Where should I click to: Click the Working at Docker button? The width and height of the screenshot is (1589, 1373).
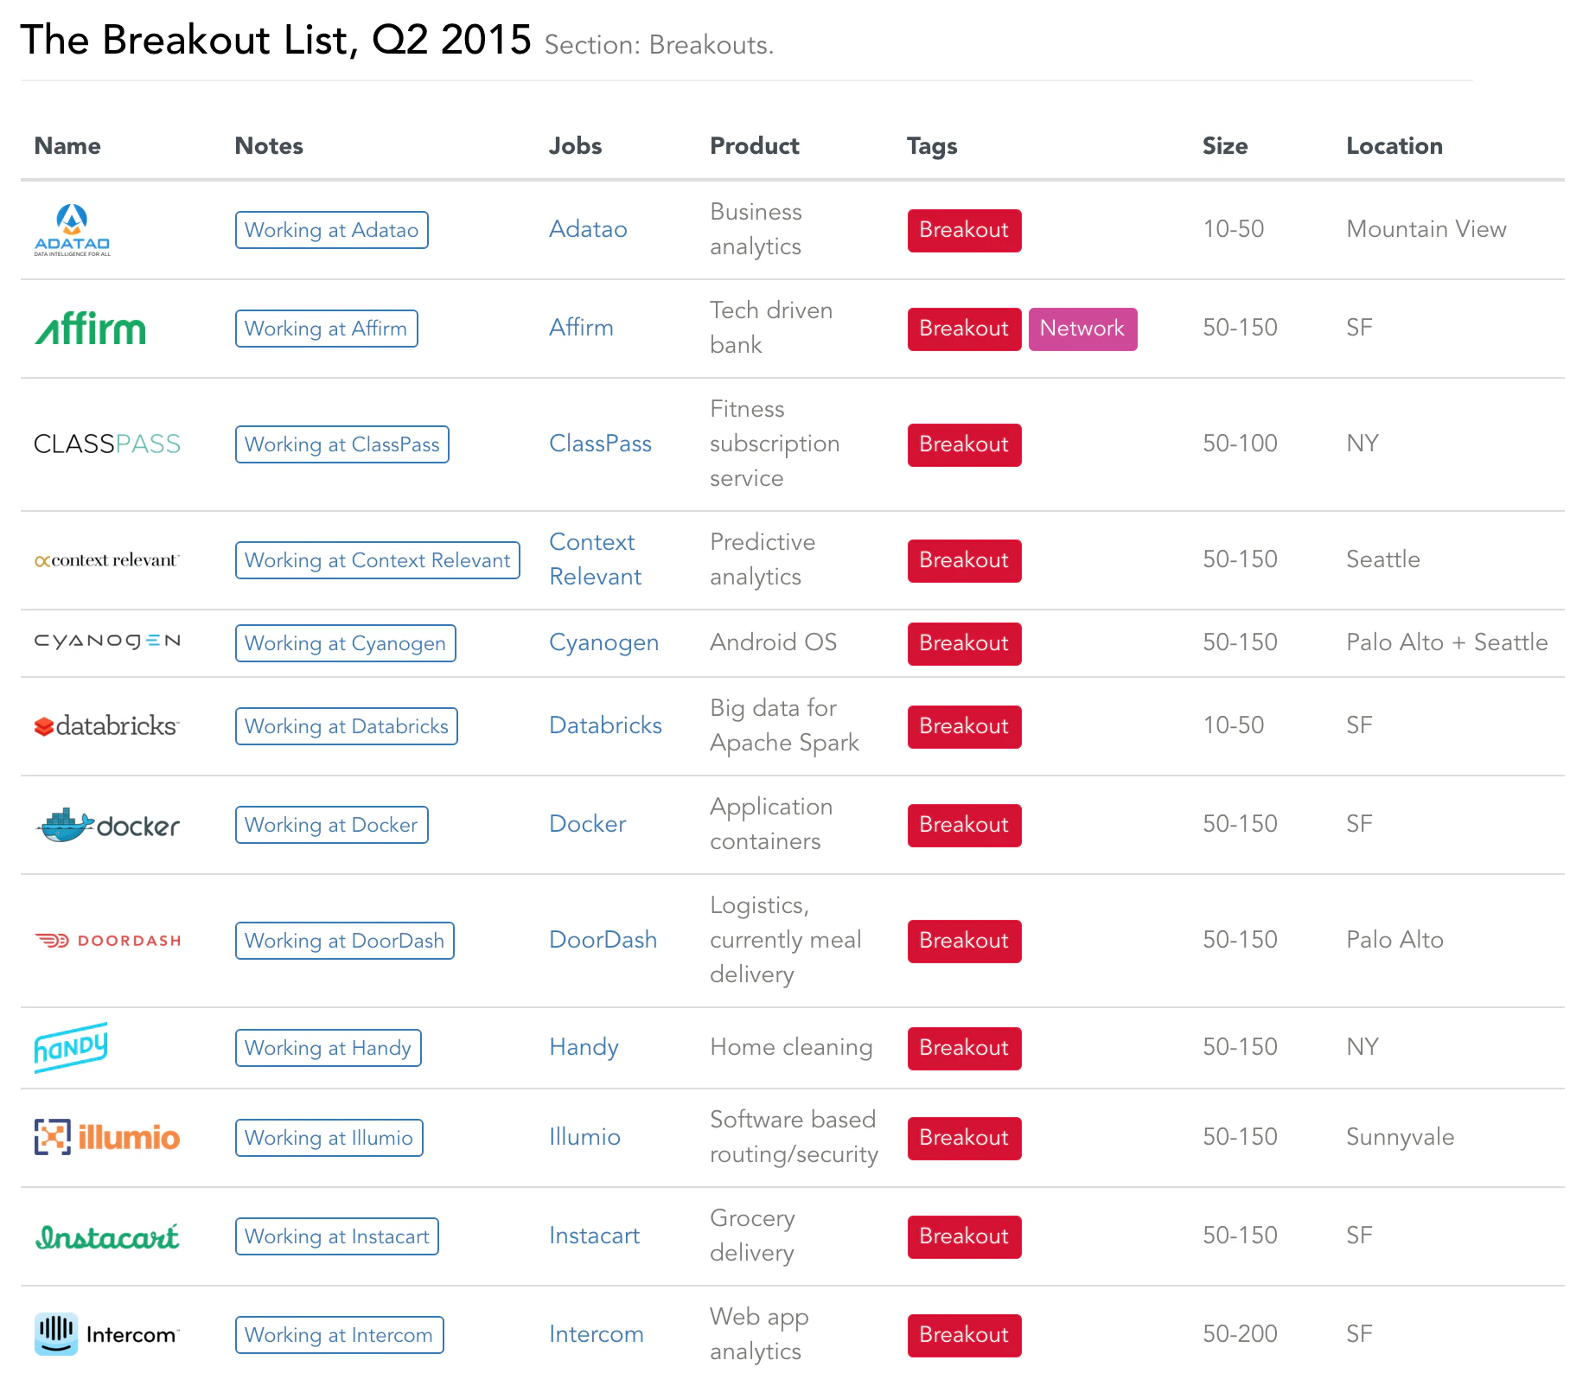click(x=331, y=824)
